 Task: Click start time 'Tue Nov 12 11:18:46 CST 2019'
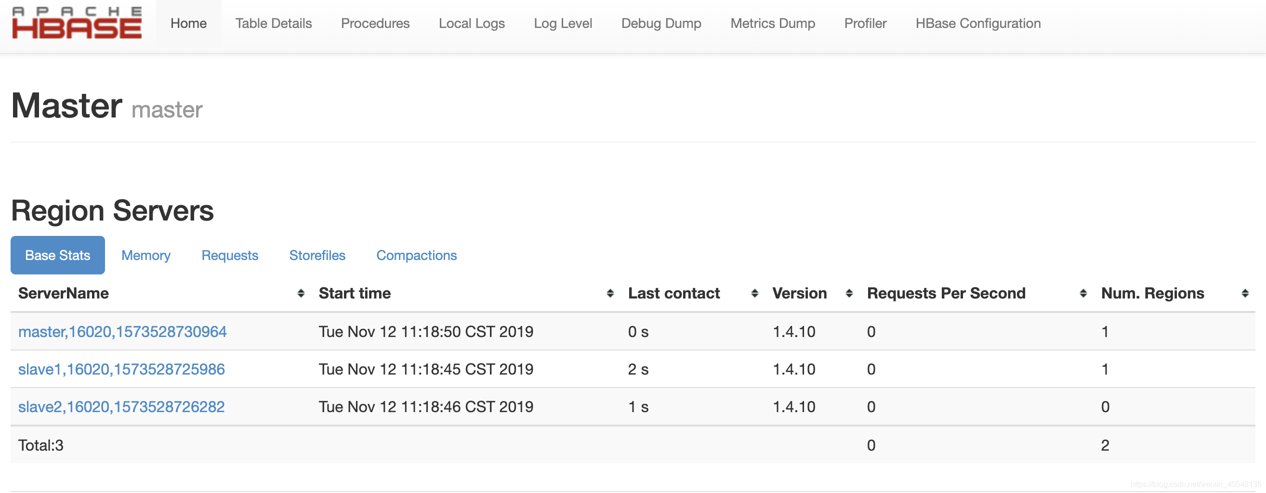click(426, 407)
